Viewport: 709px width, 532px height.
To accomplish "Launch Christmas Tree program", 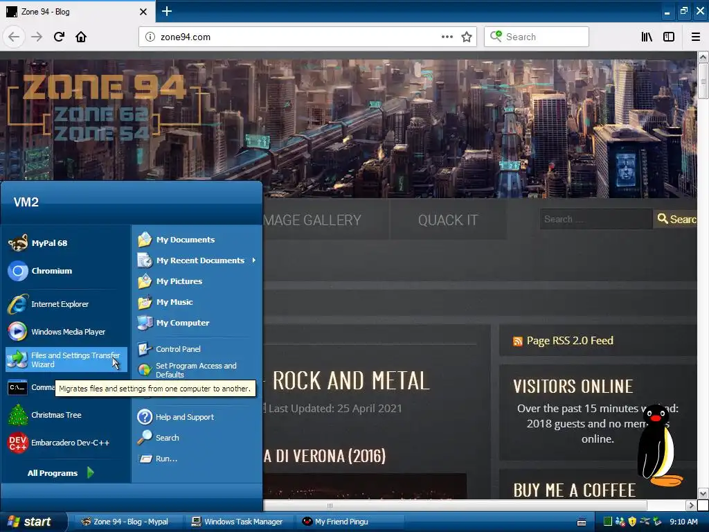I will click(66, 415).
